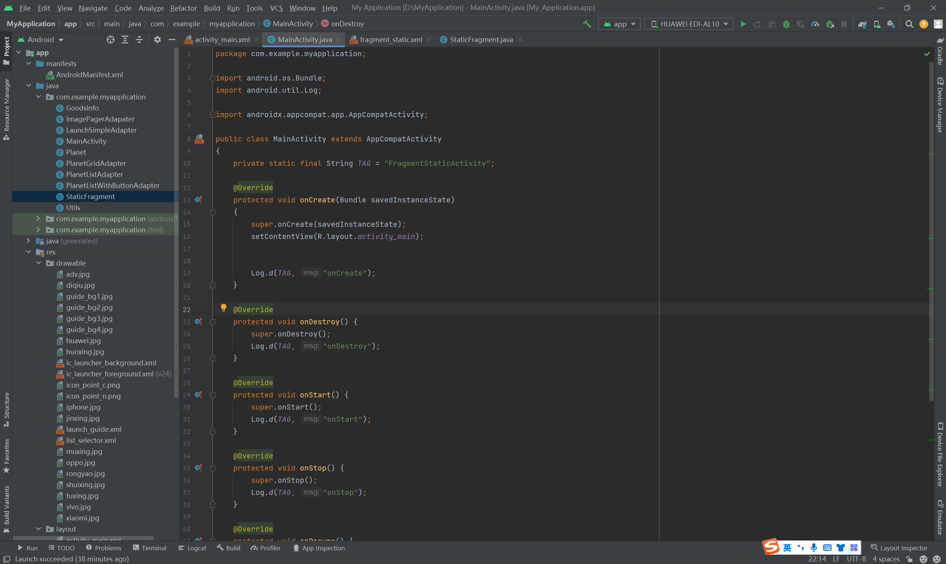Open the HUAWEI EDI-AL10 device dropdown
The image size is (946, 564).
tap(688, 24)
